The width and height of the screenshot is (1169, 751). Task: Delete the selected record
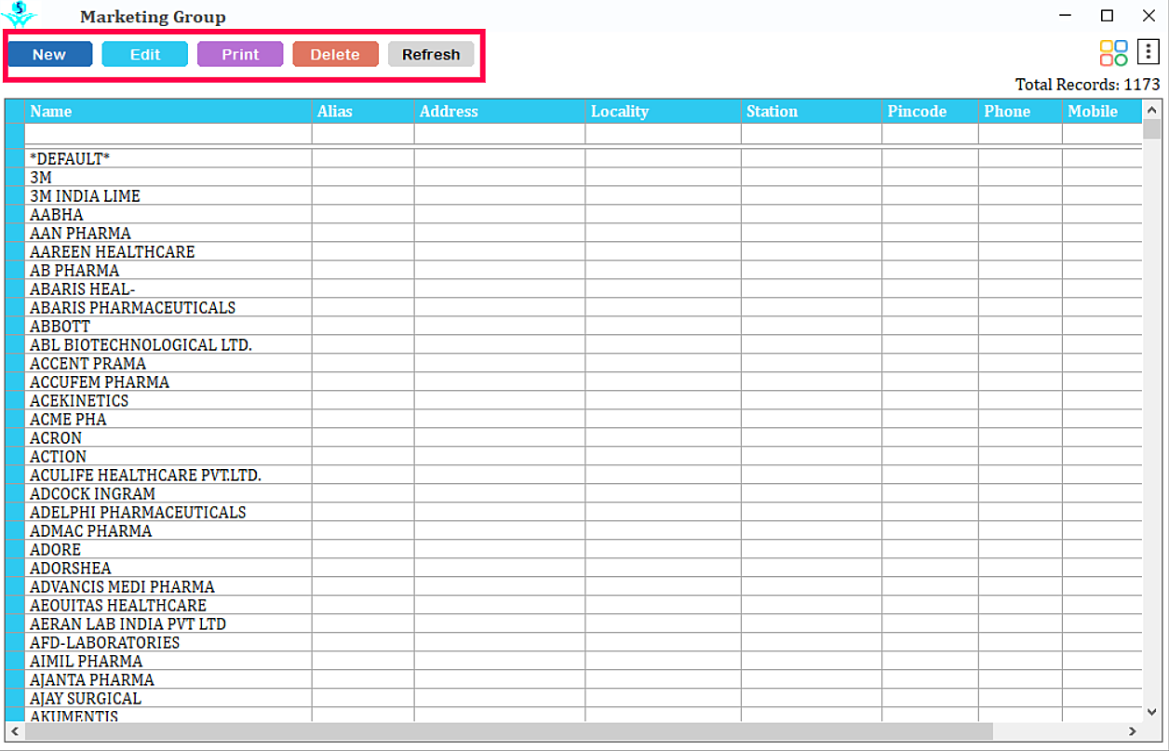pyautogui.click(x=335, y=54)
